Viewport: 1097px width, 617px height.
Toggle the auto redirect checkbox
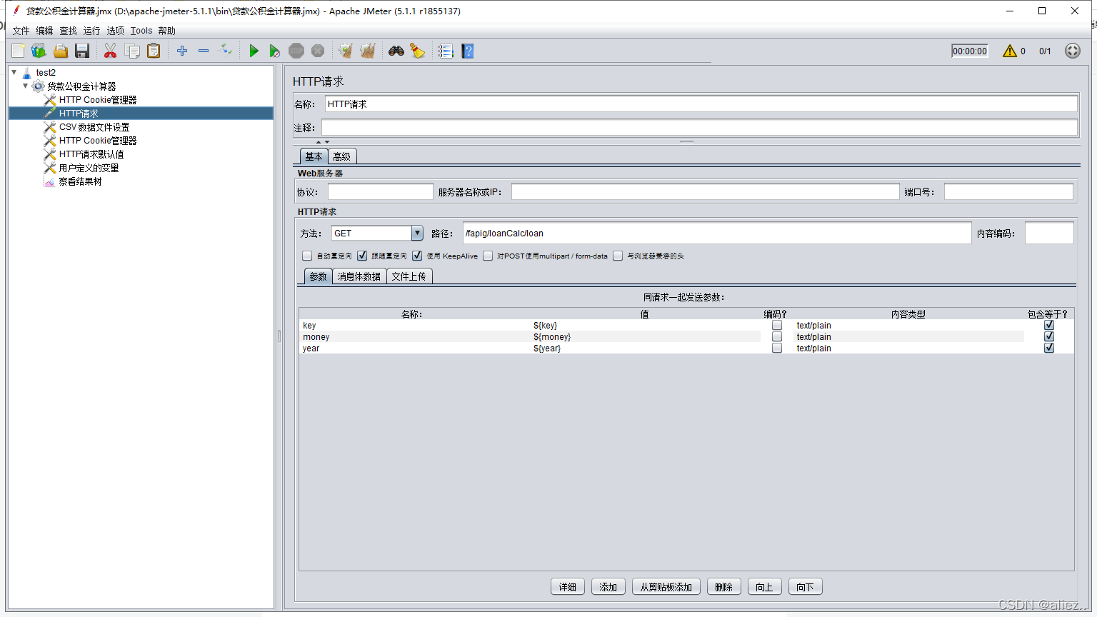coord(307,256)
